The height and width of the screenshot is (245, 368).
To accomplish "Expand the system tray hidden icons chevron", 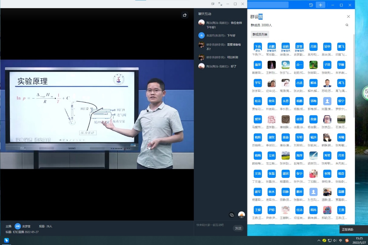I will [x=319, y=240].
